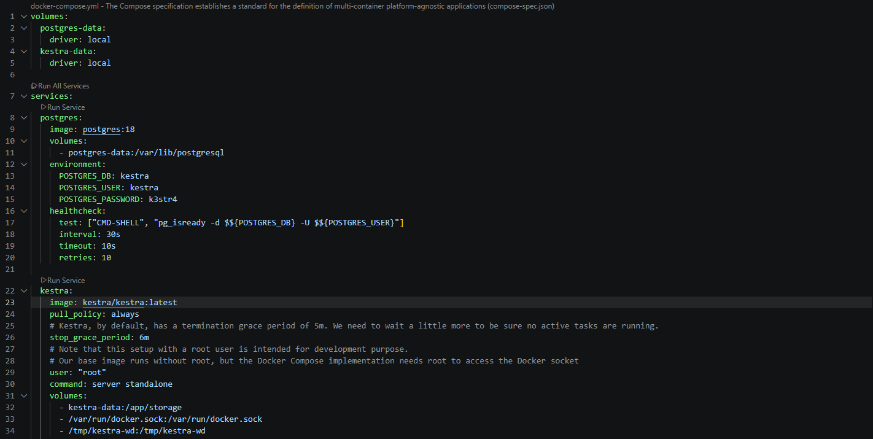The width and height of the screenshot is (873, 439).
Task: Click 'retries: 10' line
Action: click(x=85, y=258)
